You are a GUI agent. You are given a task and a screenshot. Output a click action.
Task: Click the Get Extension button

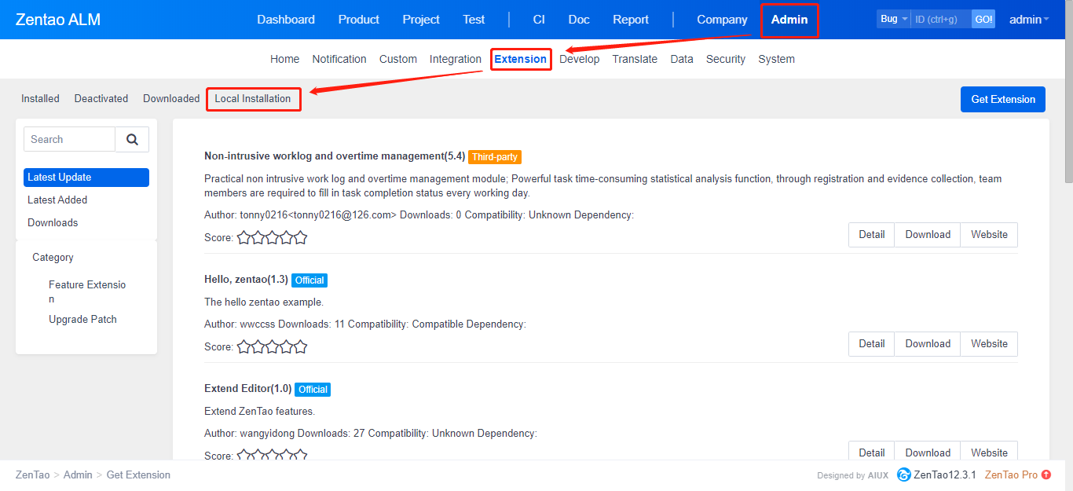[1002, 100]
